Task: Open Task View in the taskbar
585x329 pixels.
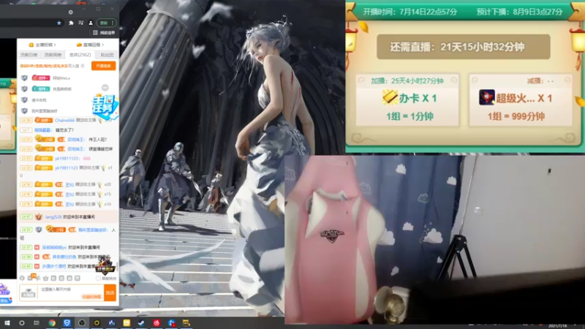Action: [x=36, y=323]
